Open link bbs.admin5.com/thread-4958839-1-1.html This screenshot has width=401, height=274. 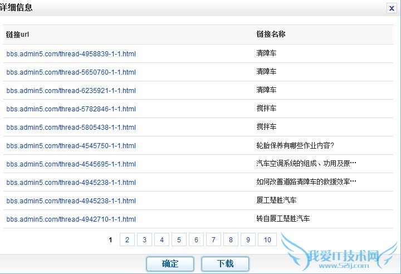pos(71,54)
